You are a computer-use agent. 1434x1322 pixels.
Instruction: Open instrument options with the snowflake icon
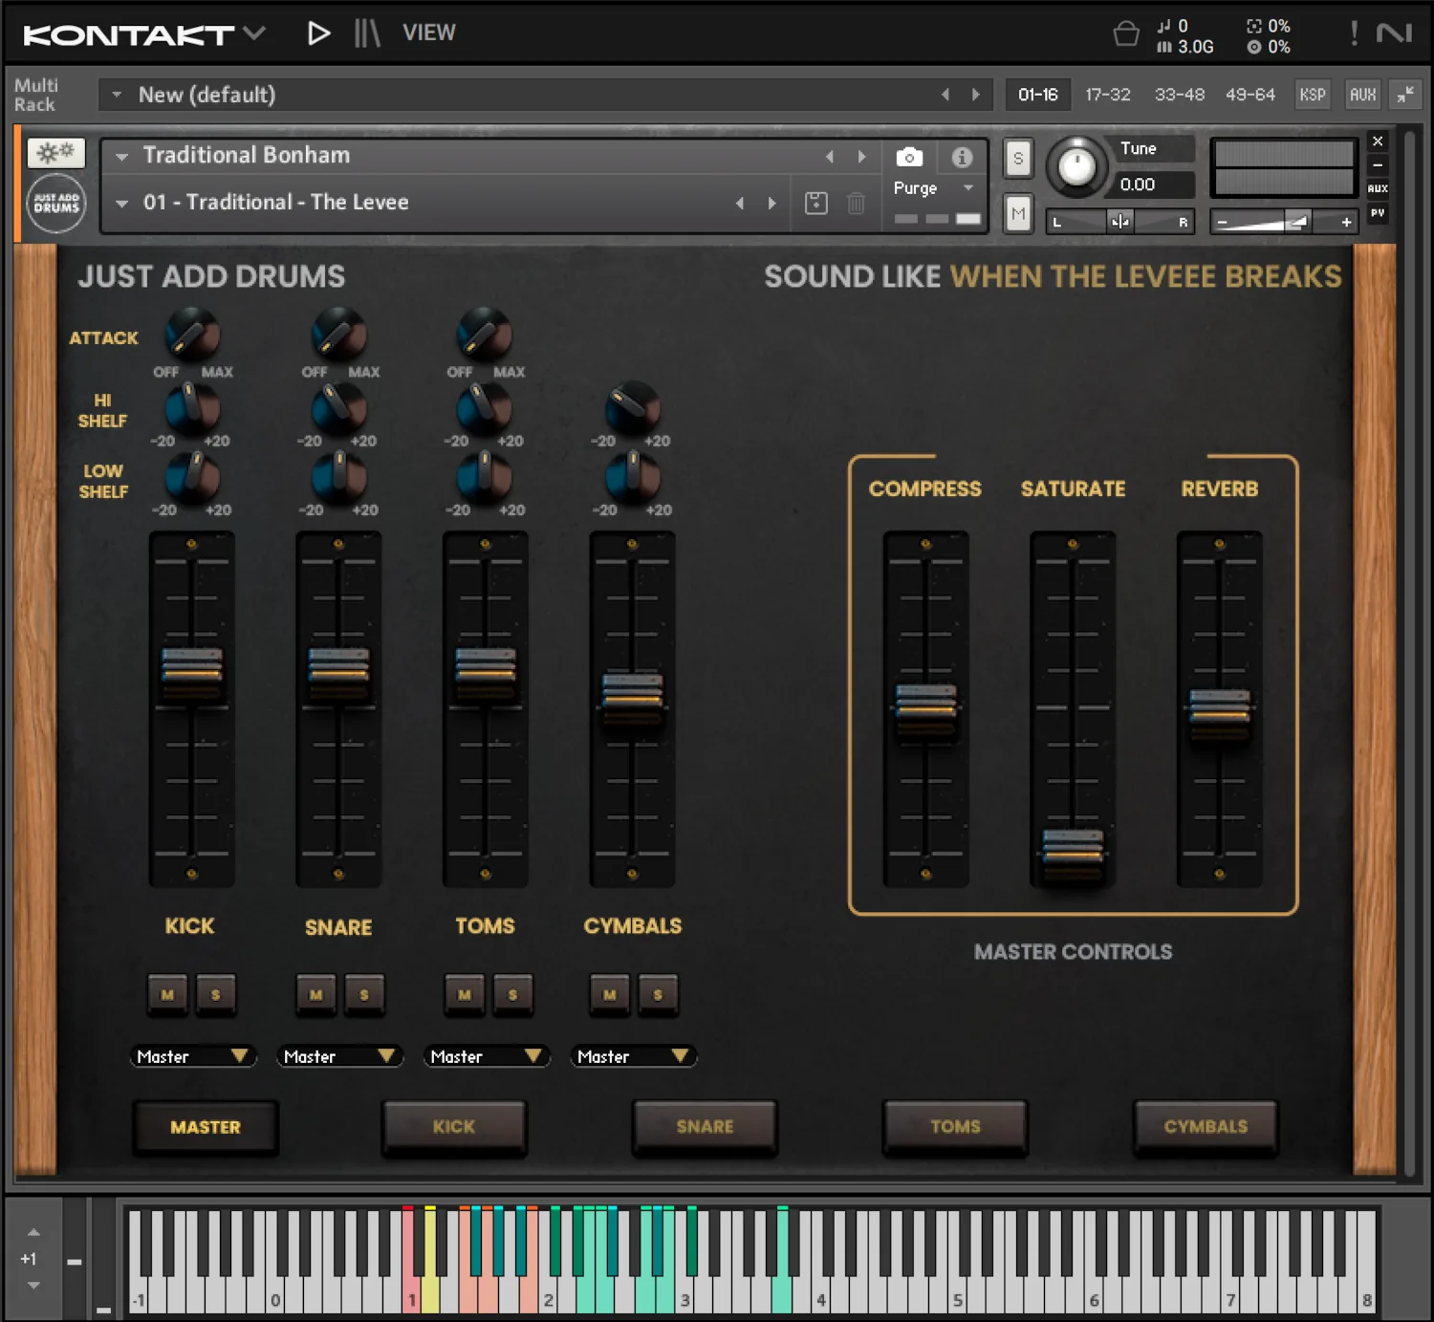(54, 152)
